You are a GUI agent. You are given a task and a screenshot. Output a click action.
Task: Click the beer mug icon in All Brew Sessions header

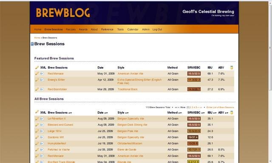tap(232, 112)
